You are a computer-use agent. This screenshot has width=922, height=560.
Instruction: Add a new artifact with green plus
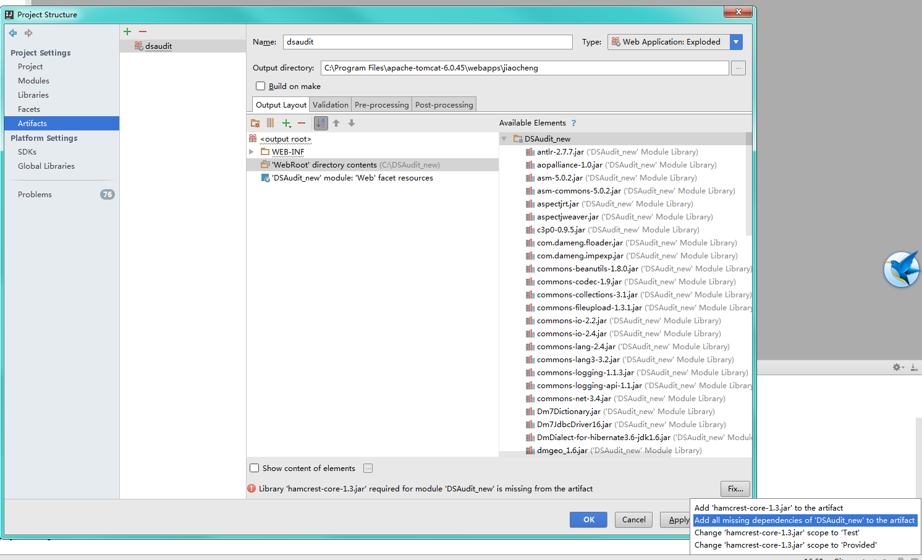coord(127,32)
